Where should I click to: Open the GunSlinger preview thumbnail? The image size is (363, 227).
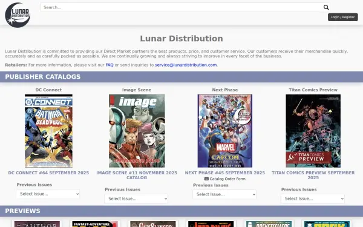[153, 224]
